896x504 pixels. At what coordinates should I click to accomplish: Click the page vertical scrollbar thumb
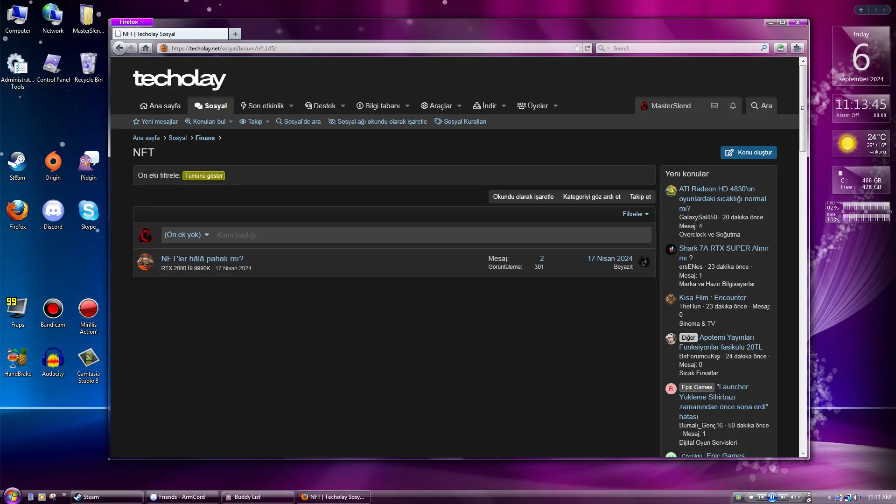coord(803,109)
